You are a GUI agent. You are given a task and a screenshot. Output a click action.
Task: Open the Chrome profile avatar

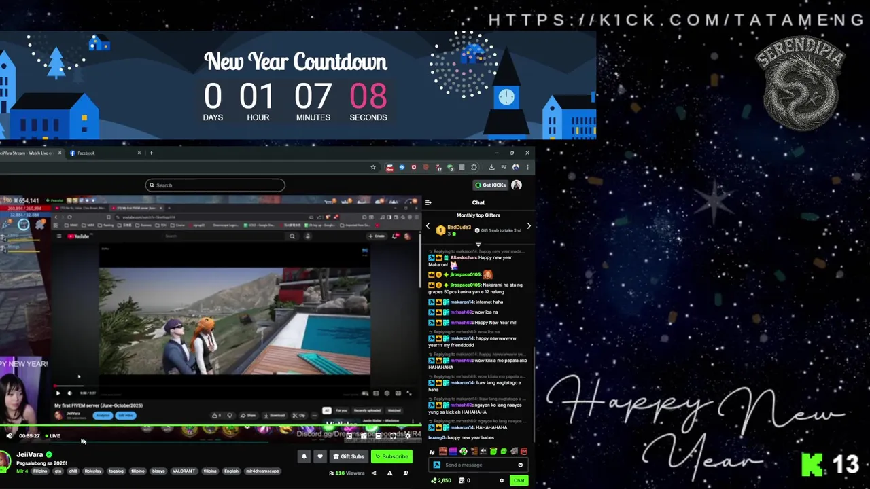pyautogui.click(x=516, y=167)
